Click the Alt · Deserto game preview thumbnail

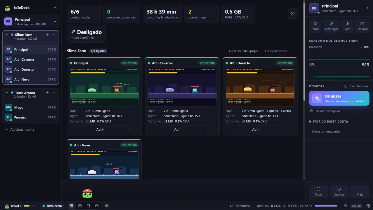point(260,87)
